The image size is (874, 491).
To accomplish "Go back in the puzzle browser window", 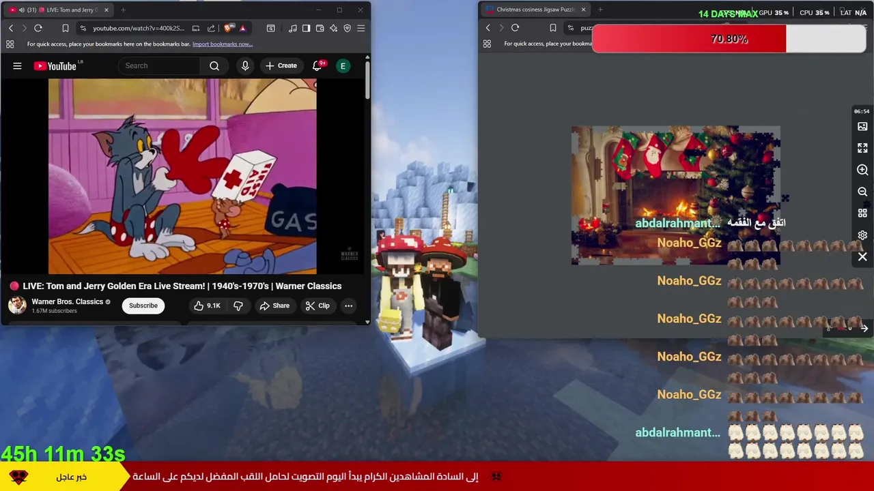I will (488, 28).
